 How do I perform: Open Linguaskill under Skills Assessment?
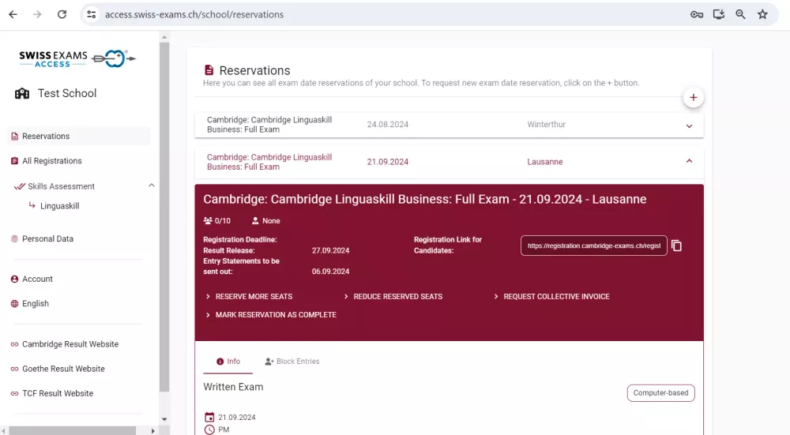coord(59,206)
